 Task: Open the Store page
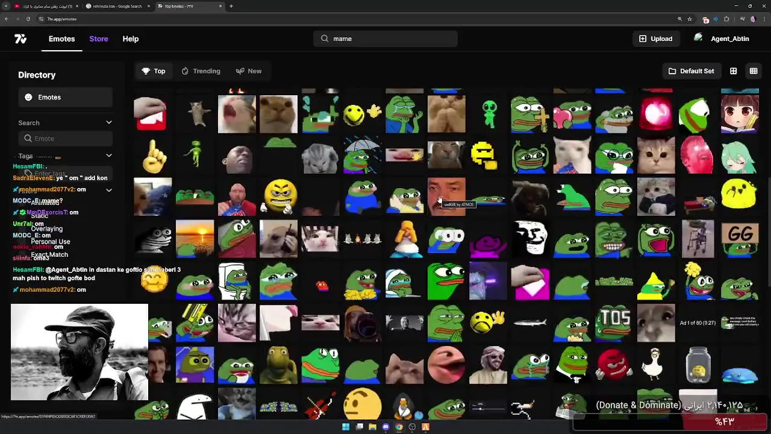tap(99, 39)
